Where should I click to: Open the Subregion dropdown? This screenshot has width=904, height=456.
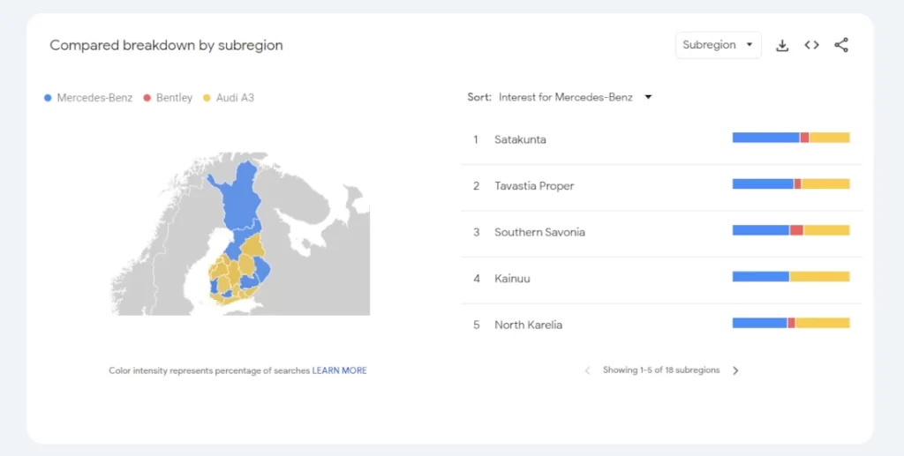click(718, 45)
